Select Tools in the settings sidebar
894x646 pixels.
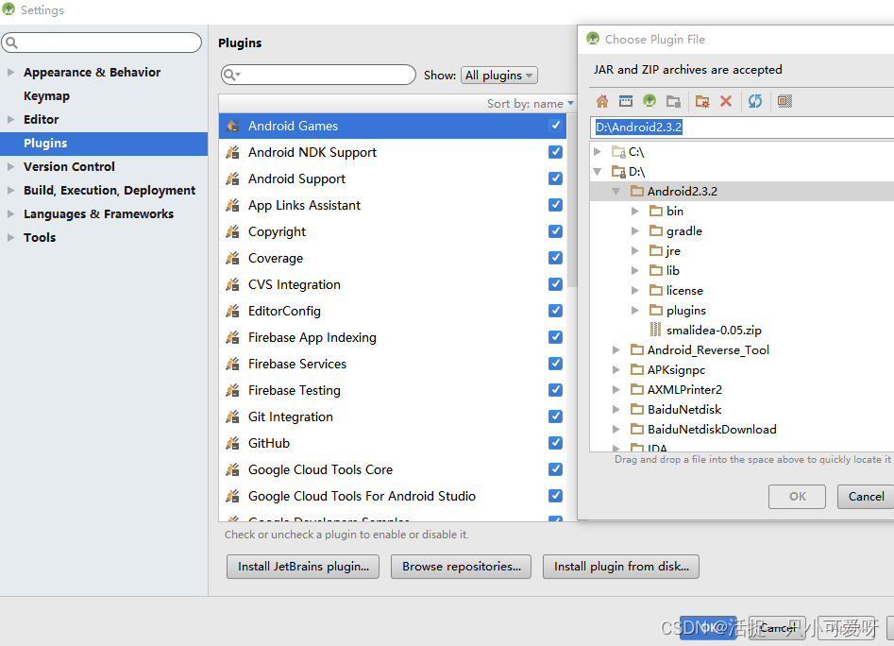click(x=40, y=238)
